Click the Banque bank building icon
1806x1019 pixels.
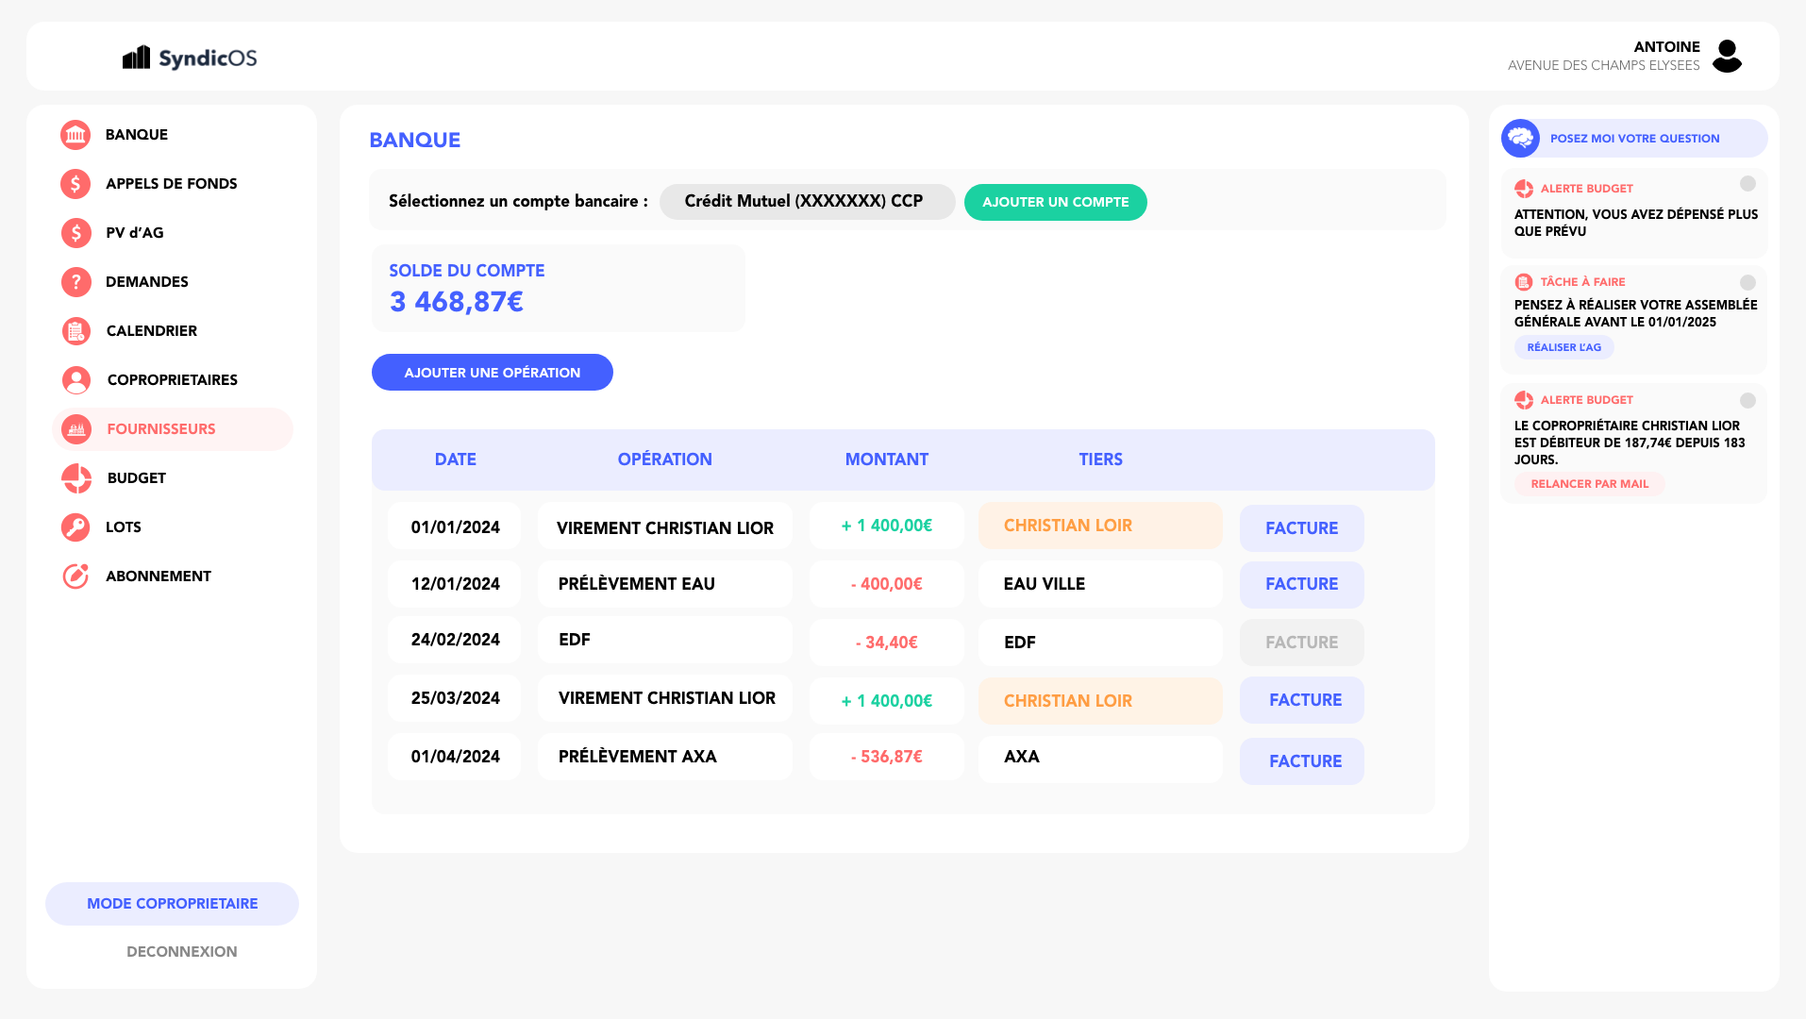[75, 135]
